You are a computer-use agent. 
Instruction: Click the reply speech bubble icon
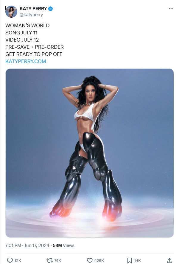pos(10,260)
